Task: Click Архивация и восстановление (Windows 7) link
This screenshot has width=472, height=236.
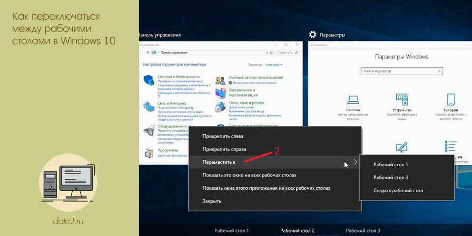Action: (183, 95)
